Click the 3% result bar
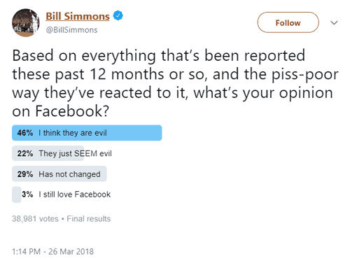Screen dimensions: 350x261 pyautogui.click(x=17, y=195)
